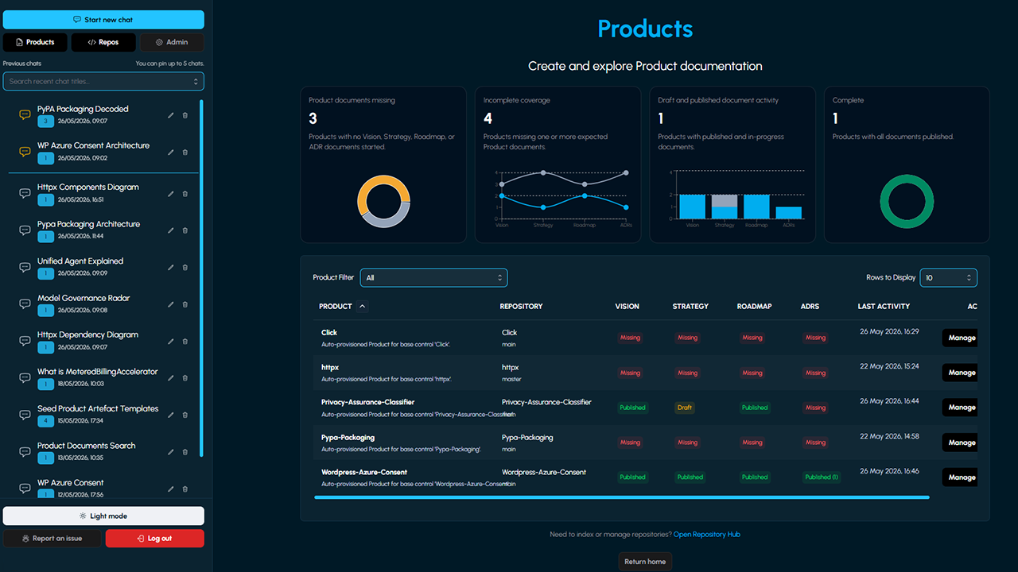Open the WP Azure Consent chat
The width and height of the screenshot is (1018, 572).
(71, 482)
